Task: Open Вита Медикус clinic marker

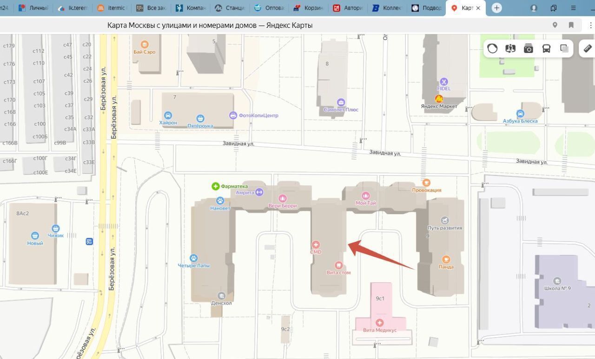Action: [x=380, y=323]
